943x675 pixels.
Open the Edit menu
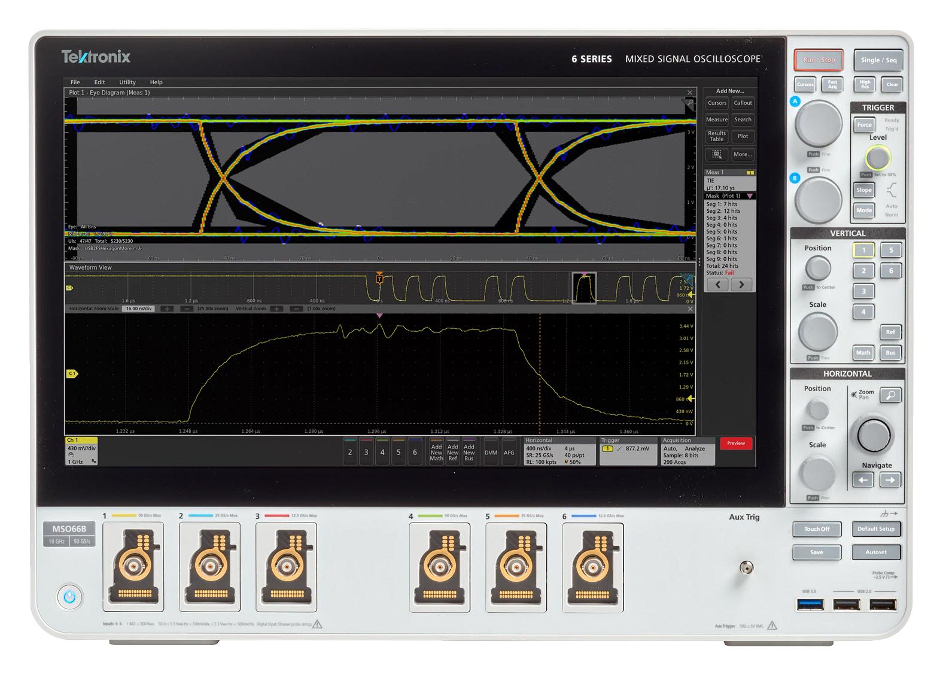(99, 82)
